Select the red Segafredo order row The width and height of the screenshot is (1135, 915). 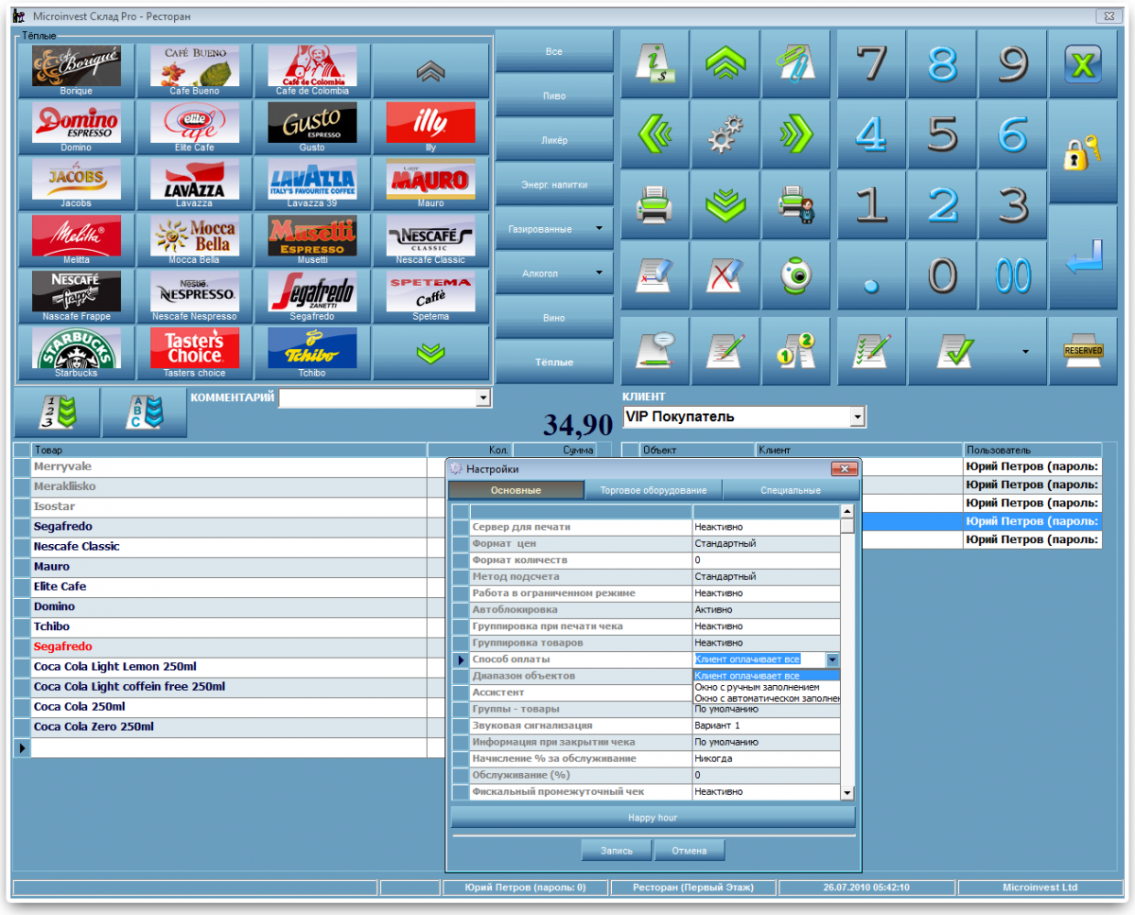coord(230,646)
